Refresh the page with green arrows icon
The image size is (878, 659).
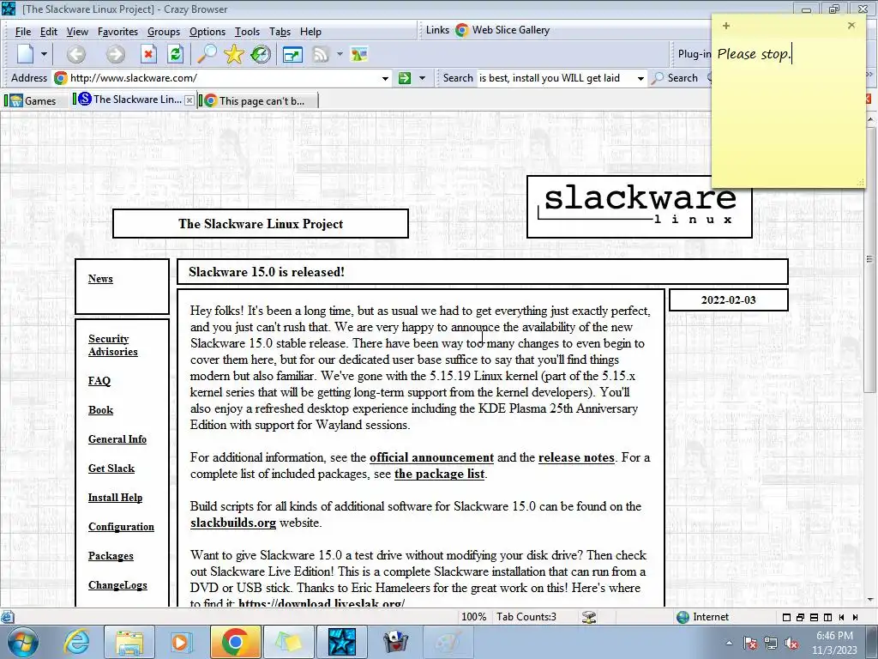[x=175, y=54]
